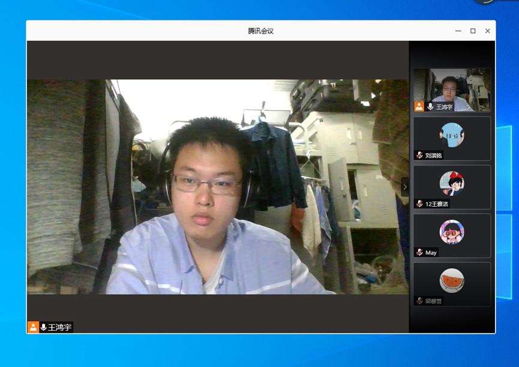Minimize the 腾讯会议 meeting window

pyautogui.click(x=458, y=31)
